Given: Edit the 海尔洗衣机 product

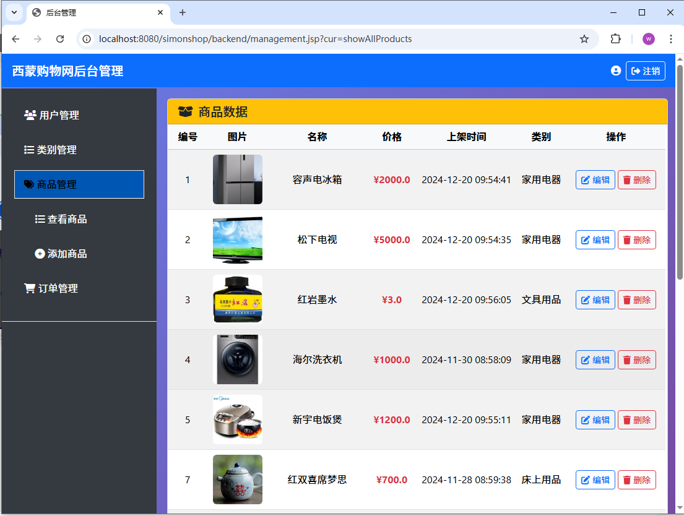Looking at the screenshot, I should point(595,360).
